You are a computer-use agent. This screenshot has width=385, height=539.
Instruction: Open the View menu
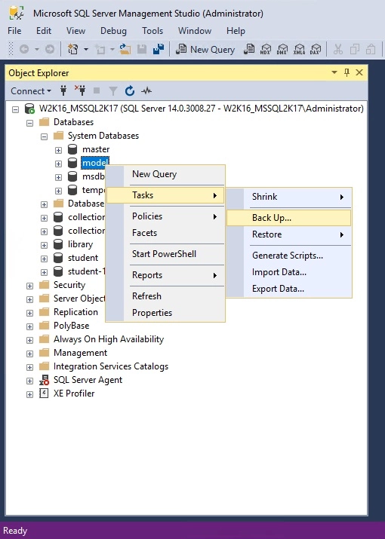point(75,31)
